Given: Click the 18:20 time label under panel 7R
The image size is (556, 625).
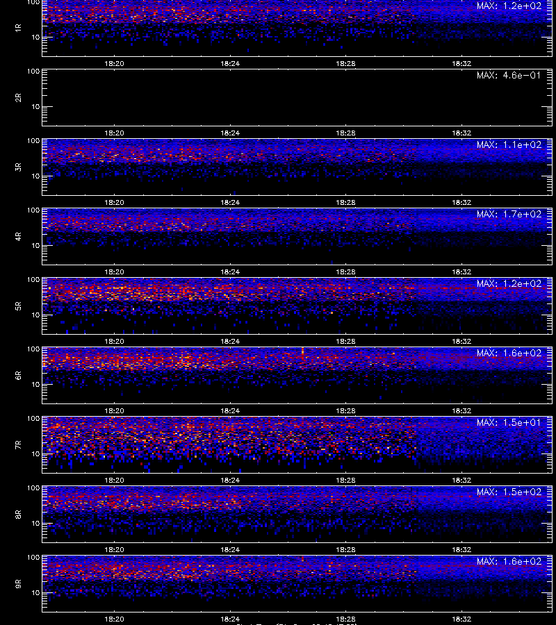Looking at the screenshot, I should tap(114, 481).
